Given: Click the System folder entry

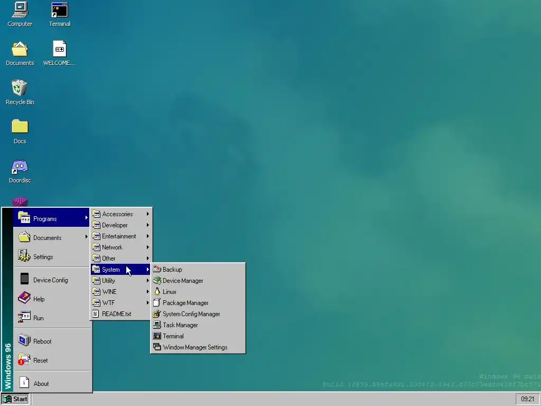Looking at the screenshot, I should pyautogui.click(x=121, y=269).
